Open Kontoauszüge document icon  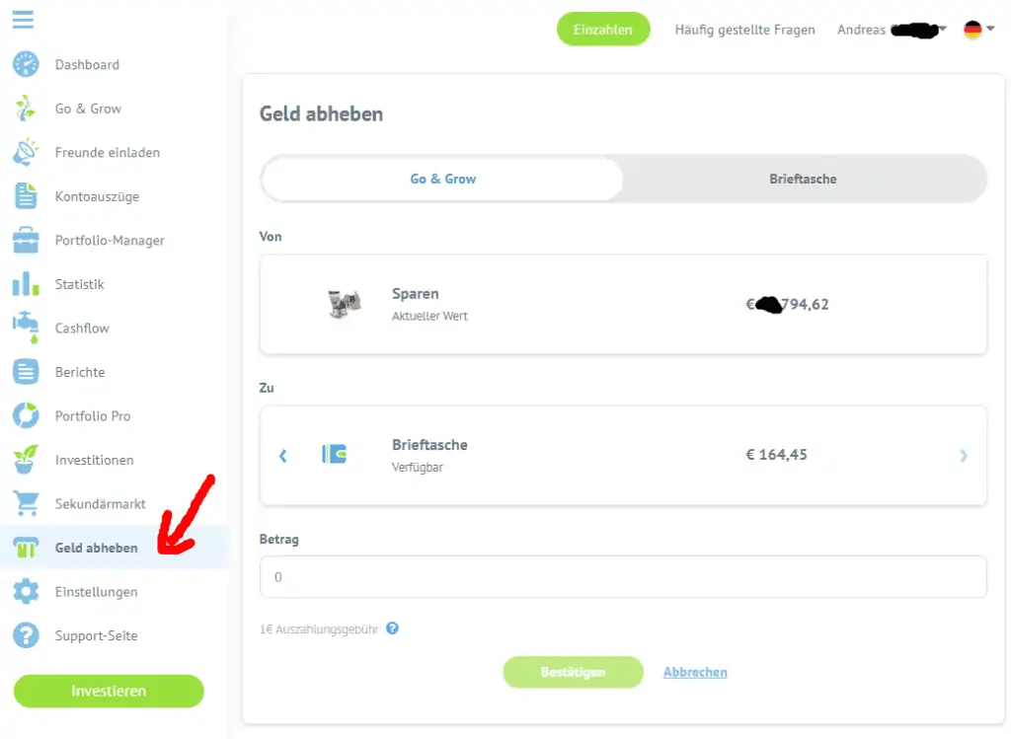click(x=26, y=196)
